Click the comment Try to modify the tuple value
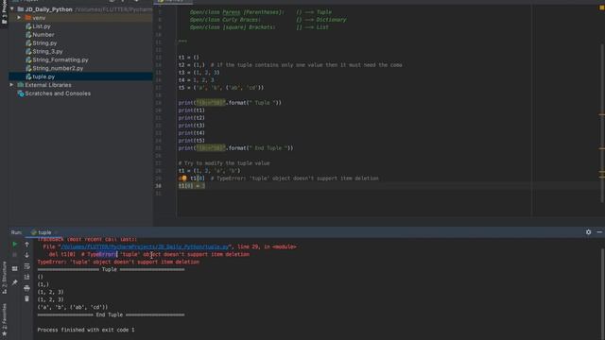 (224, 163)
